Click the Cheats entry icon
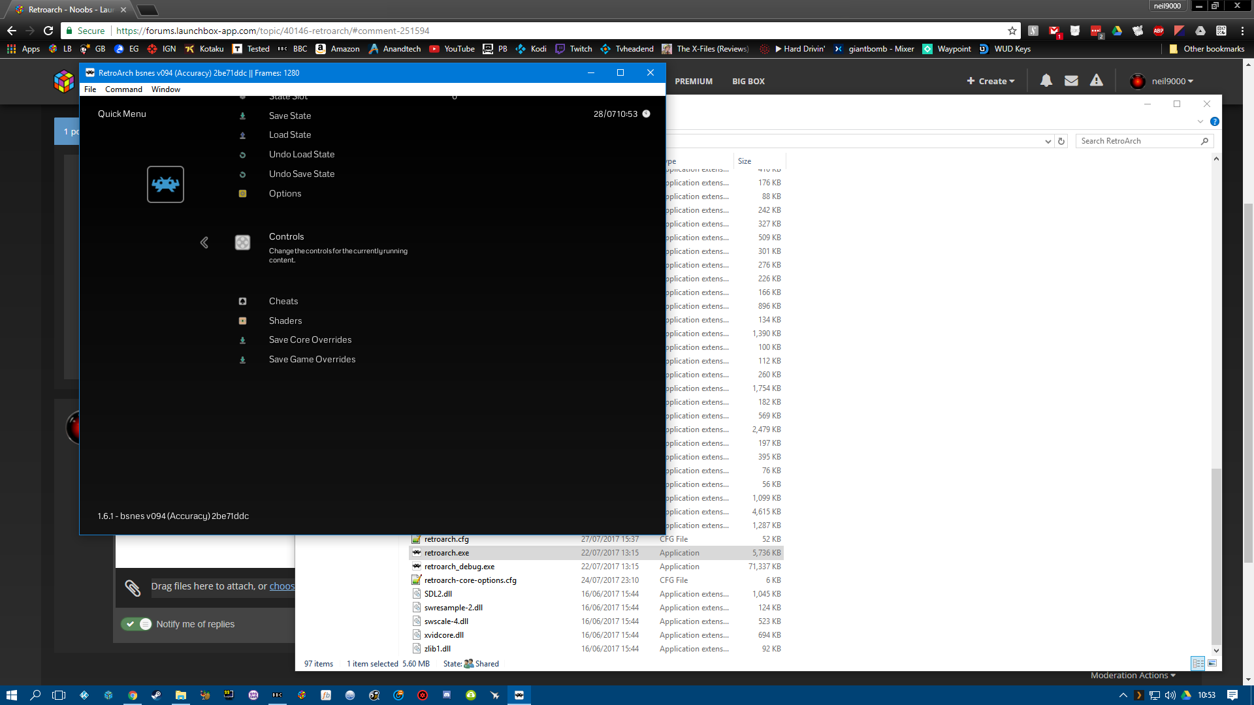 click(242, 301)
